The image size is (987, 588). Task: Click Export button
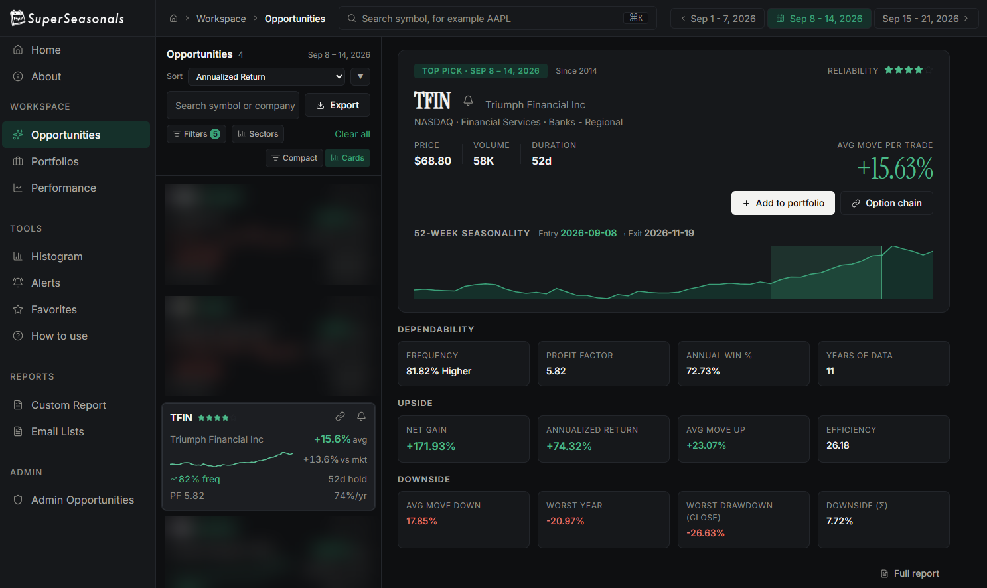tap(337, 105)
